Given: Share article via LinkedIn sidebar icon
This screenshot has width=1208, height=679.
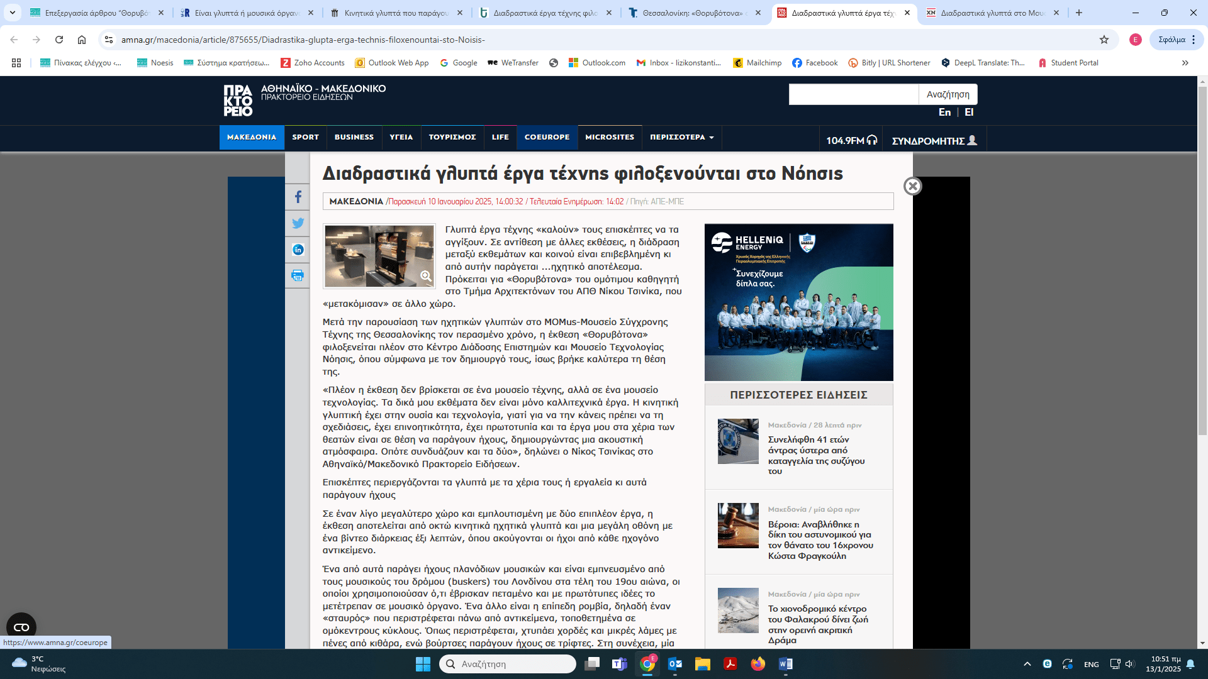Looking at the screenshot, I should pyautogui.click(x=298, y=250).
